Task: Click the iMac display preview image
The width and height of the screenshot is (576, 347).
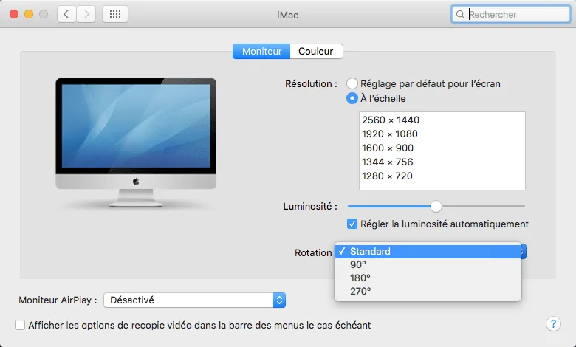Action: point(136,142)
